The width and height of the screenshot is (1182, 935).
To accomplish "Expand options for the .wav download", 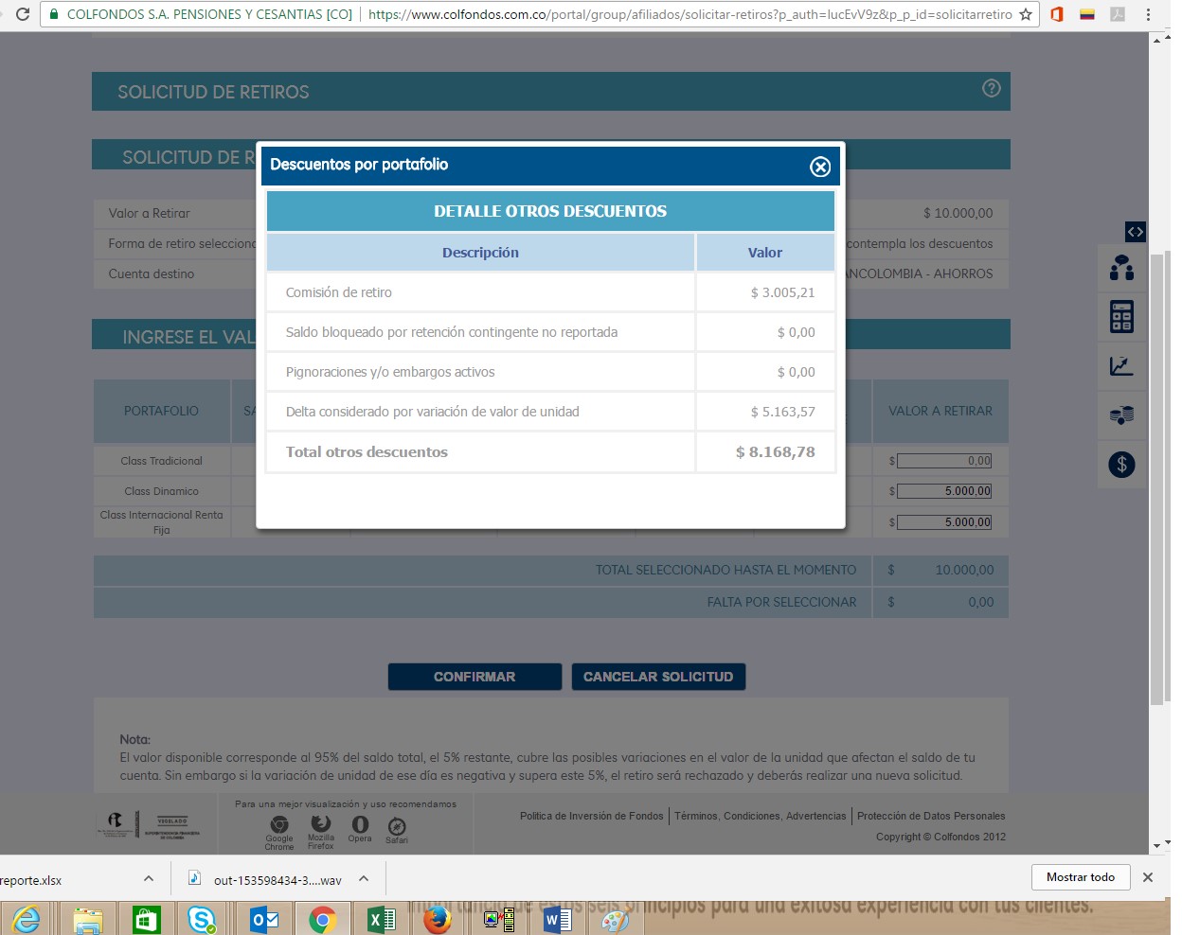I will point(364,879).
